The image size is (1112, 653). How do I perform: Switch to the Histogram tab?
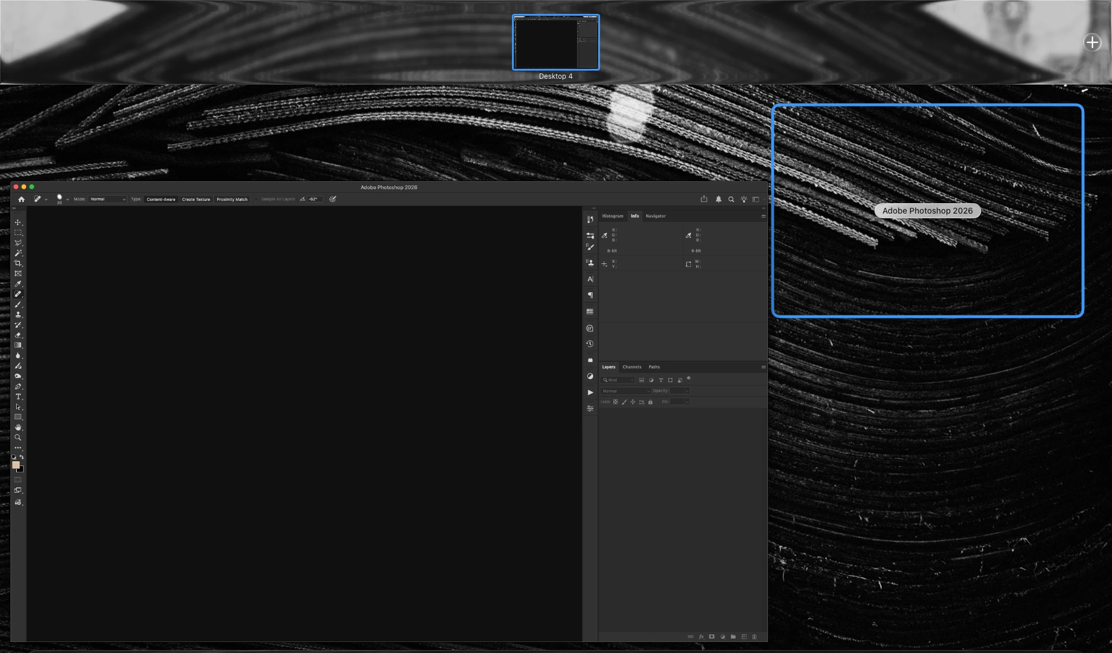pos(612,216)
